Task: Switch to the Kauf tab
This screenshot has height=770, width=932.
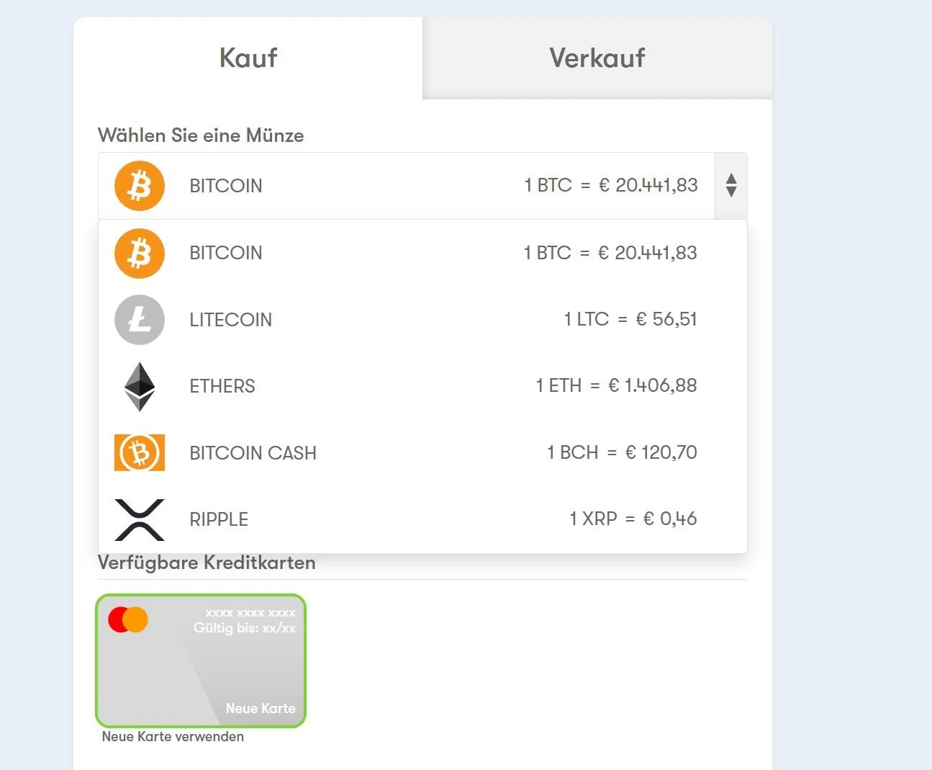Action: pyautogui.click(x=248, y=58)
